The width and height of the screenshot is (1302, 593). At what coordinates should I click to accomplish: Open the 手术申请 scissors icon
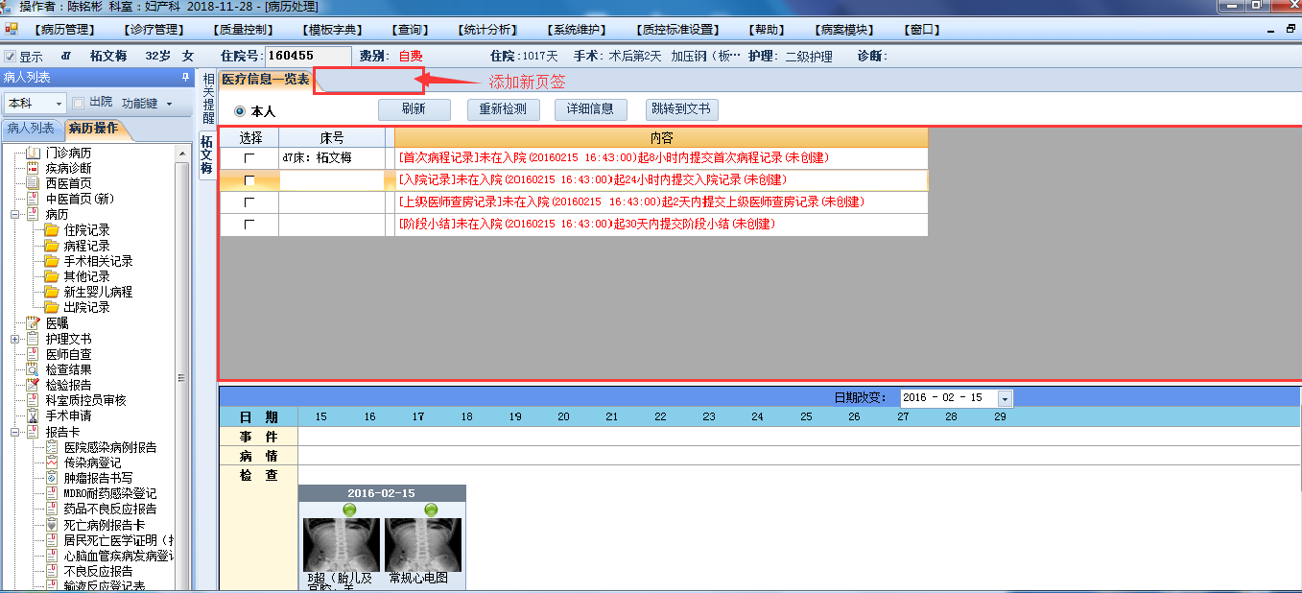pos(33,415)
